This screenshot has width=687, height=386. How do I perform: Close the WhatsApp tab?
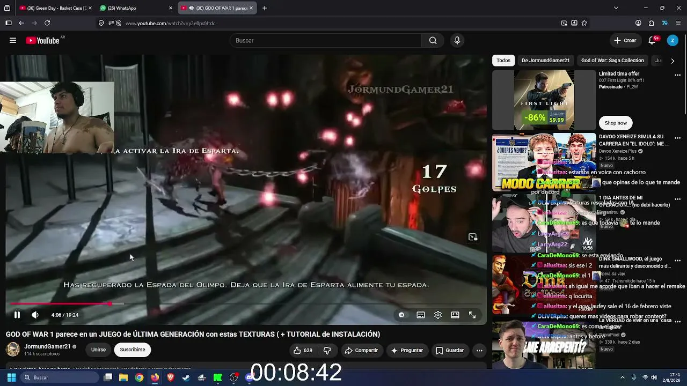171,8
